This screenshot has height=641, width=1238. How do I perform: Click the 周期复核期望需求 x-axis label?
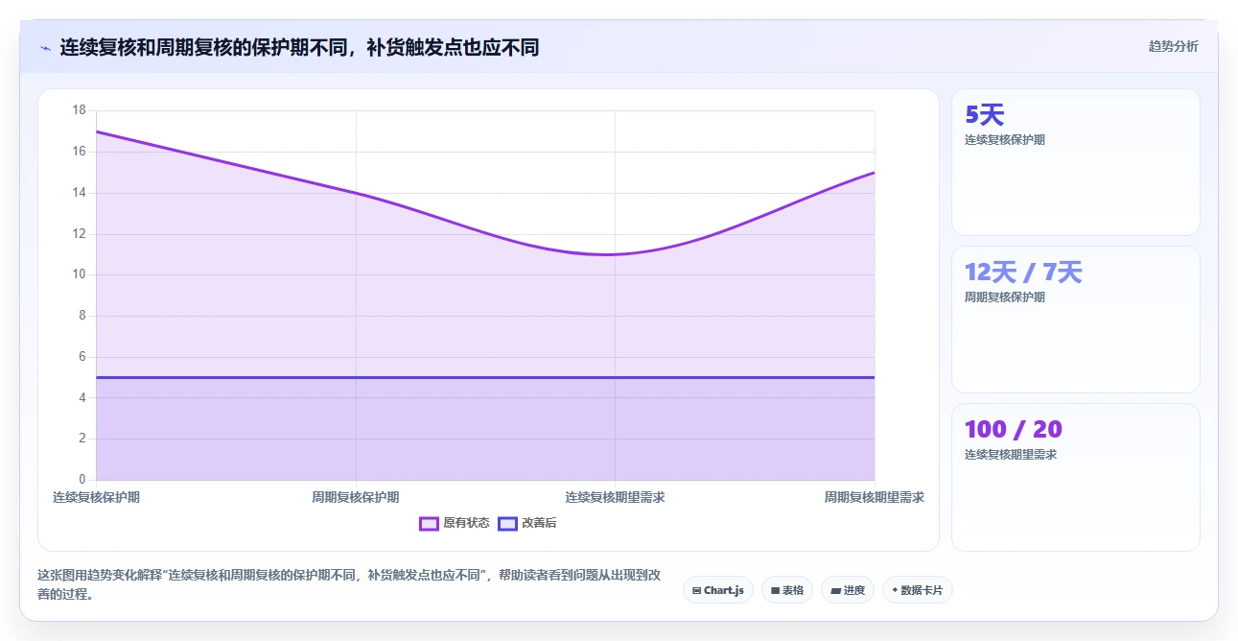[875, 497]
